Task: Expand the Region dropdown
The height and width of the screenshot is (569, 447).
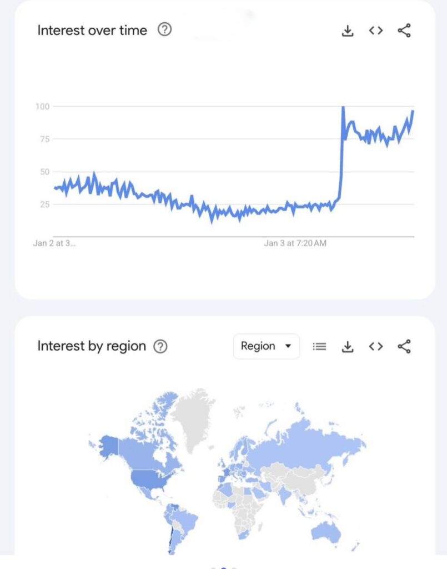Action: click(x=267, y=346)
